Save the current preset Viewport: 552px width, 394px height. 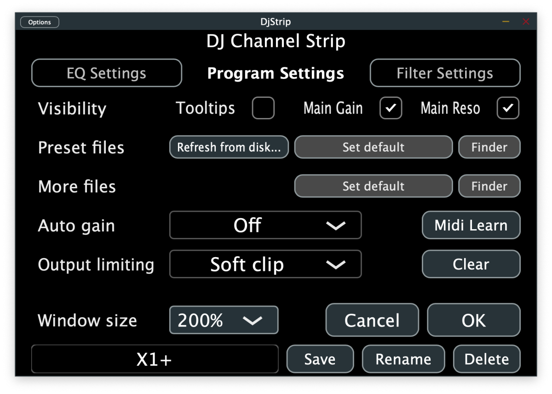tap(320, 359)
